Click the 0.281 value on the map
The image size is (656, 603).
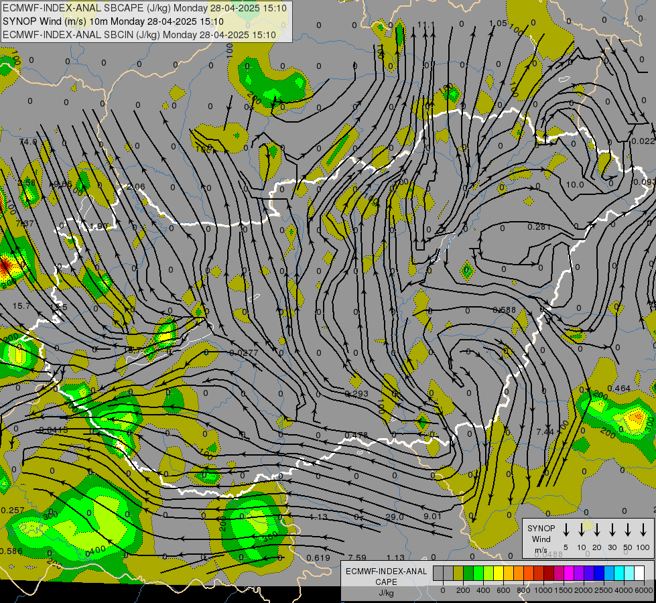pyautogui.click(x=539, y=227)
